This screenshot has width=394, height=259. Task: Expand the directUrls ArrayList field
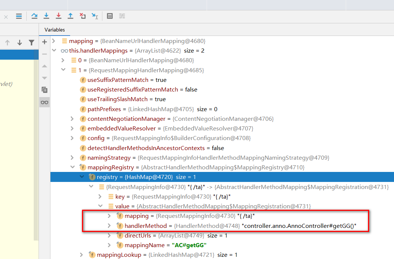click(x=109, y=235)
